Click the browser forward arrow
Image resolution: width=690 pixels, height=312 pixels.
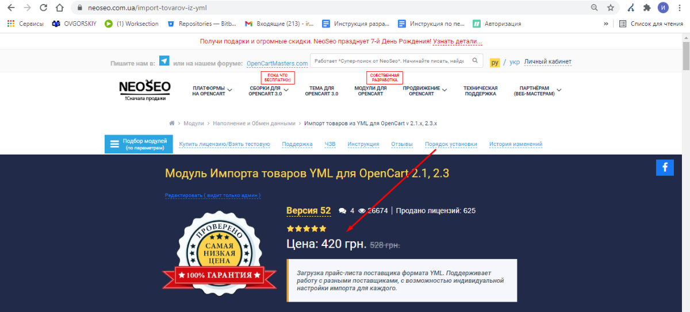click(27, 8)
